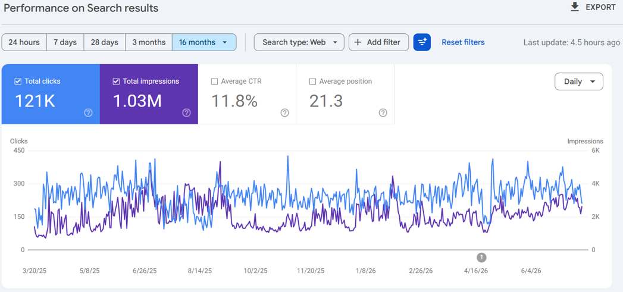Click the annotation marker 1 on timeline
Image resolution: width=623 pixels, height=292 pixels.
pyautogui.click(x=481, y=258)
